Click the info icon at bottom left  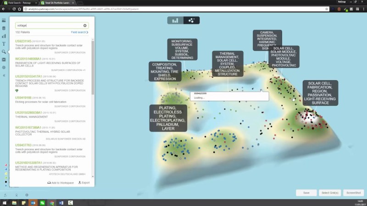coord(27,195)
